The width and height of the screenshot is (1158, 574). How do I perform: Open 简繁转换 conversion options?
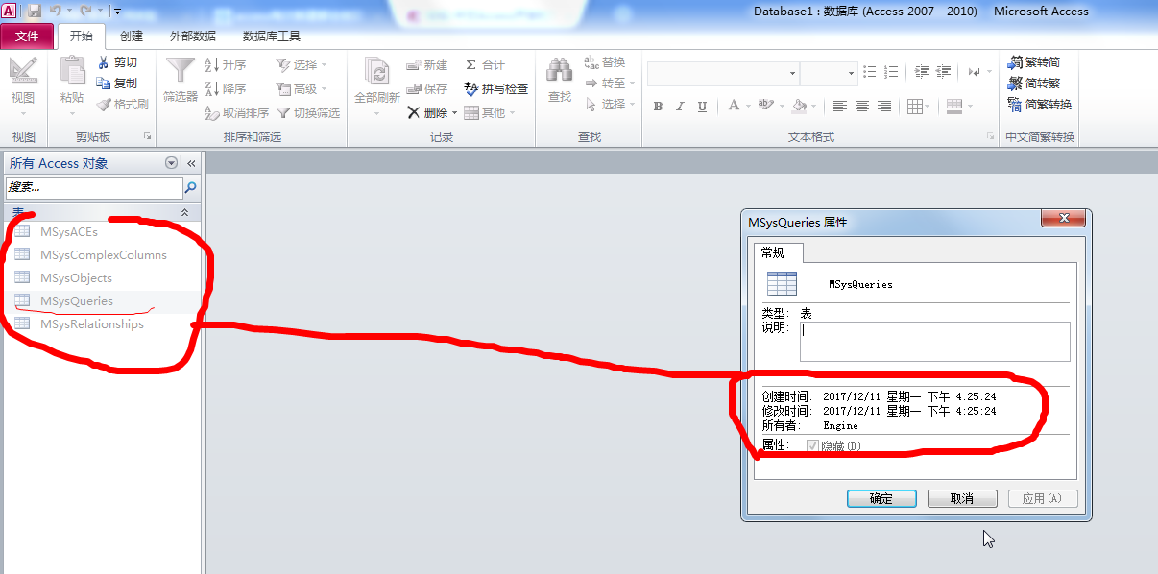tap(1039, 105)
